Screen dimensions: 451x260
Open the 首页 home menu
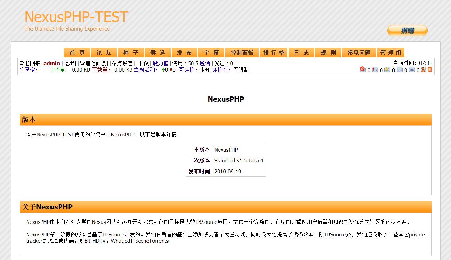77,53
